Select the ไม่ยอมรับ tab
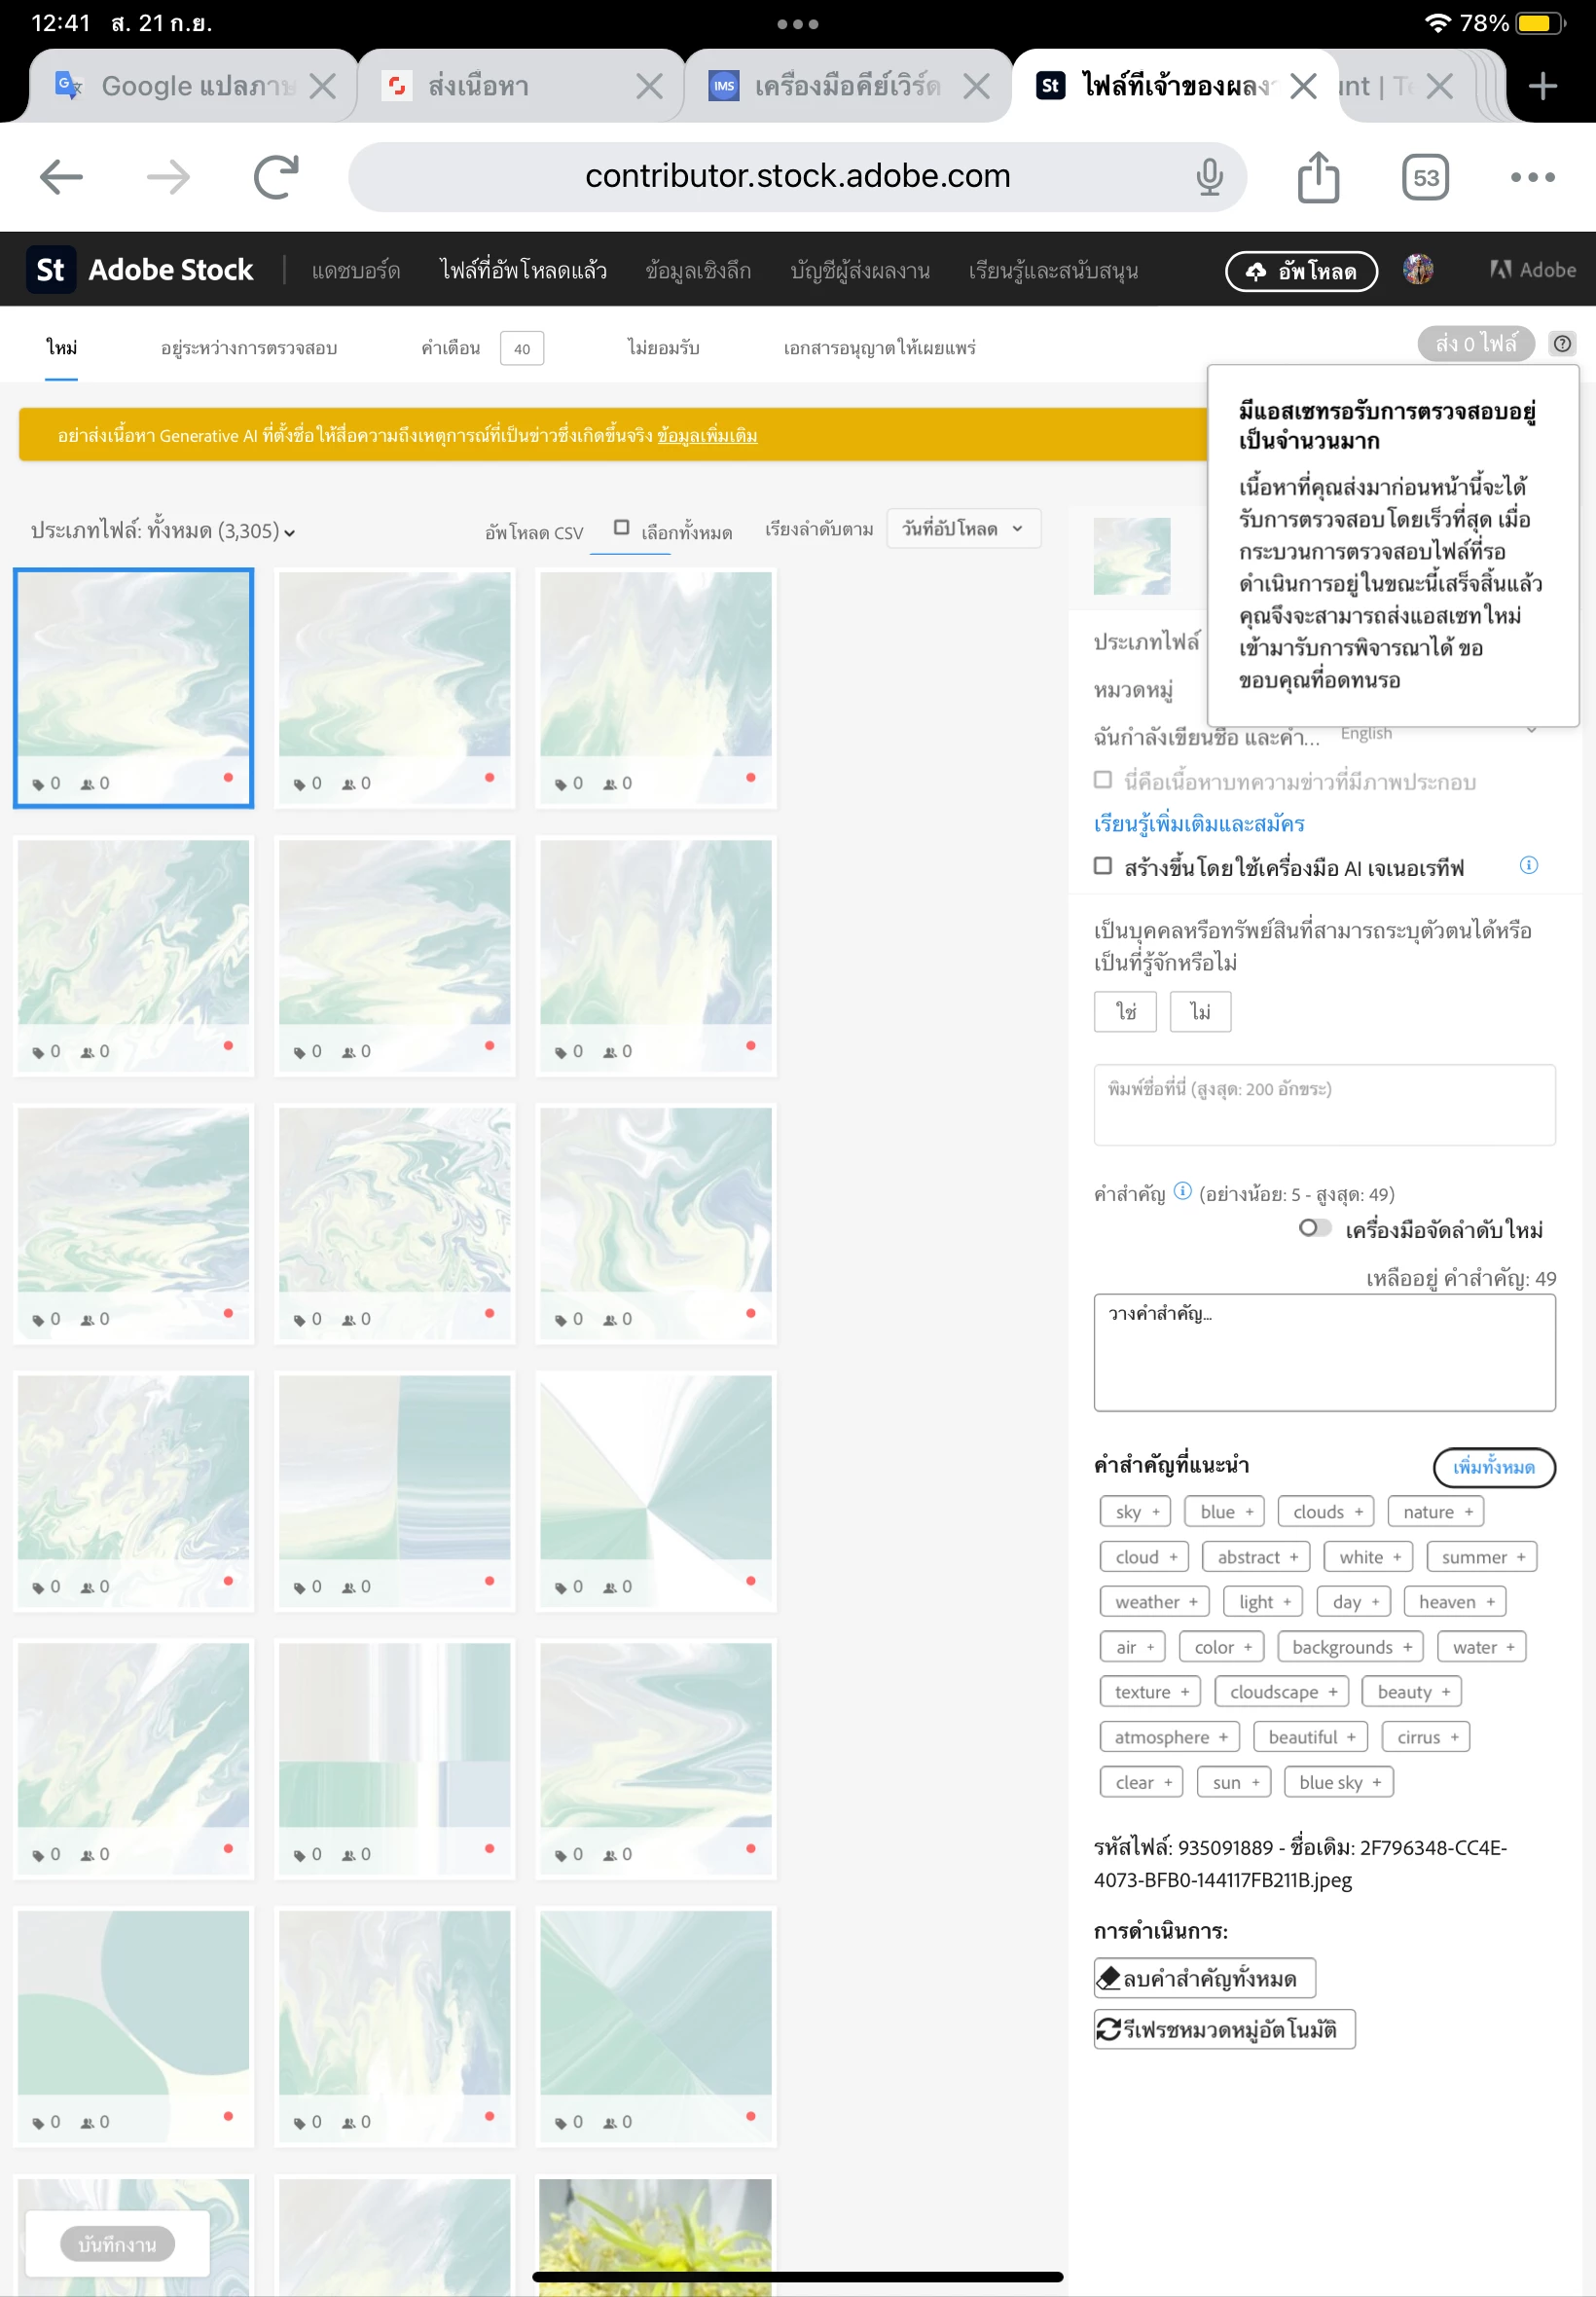The width and height of the screenshot is (1596, 2297). (663, 348)
